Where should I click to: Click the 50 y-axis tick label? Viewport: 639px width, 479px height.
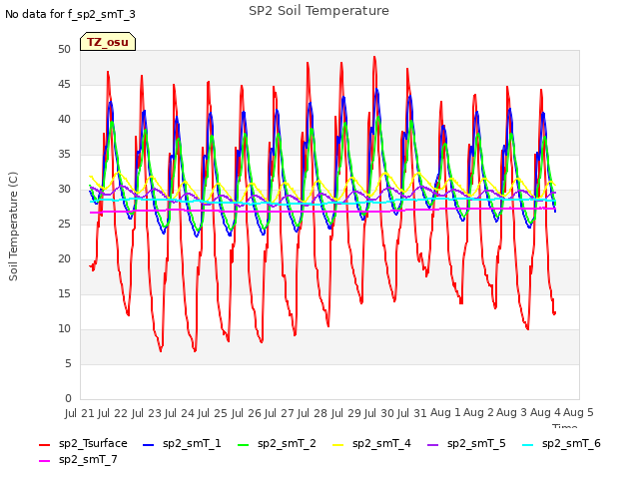64,49
